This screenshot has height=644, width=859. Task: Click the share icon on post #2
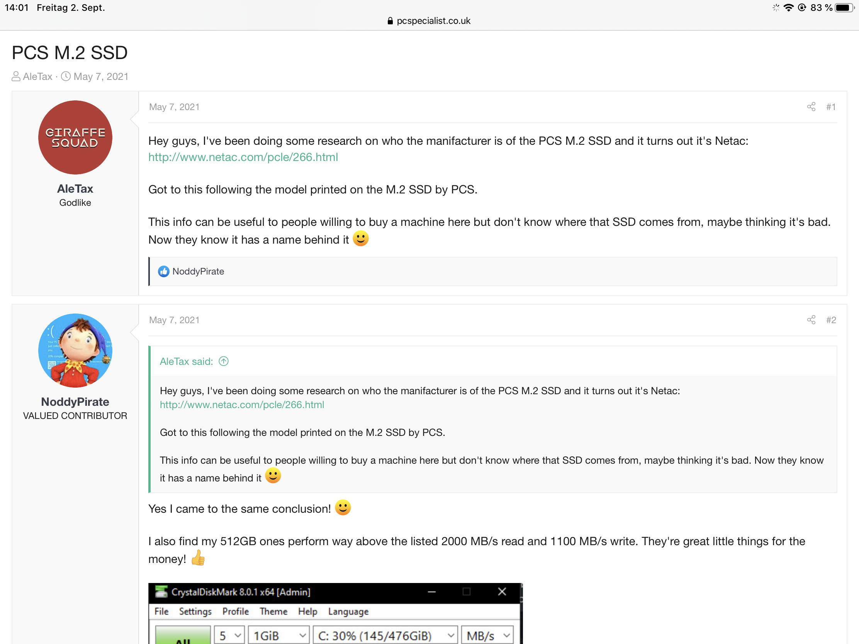coord(811,320)
